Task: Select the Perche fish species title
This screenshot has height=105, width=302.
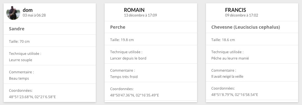Action: tap(118, 27)
